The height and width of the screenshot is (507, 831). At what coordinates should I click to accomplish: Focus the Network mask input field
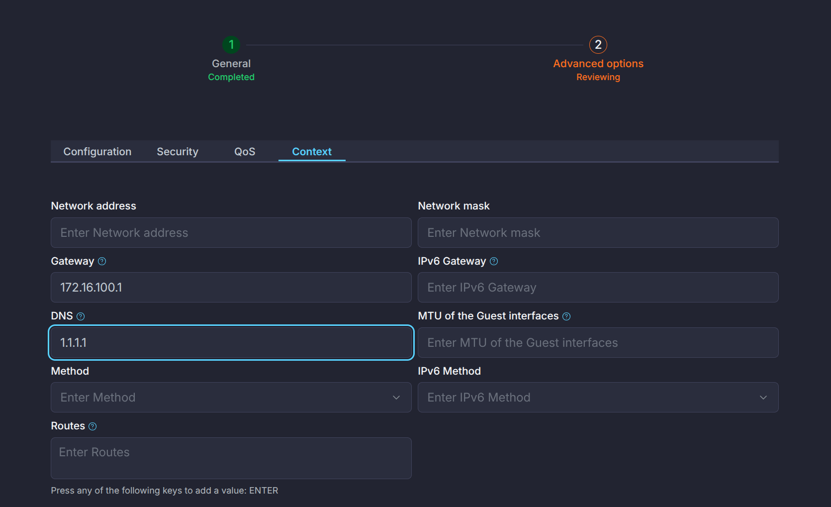(x=598, y=233)
